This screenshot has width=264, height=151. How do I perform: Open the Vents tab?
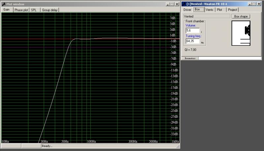click(209, 10)
